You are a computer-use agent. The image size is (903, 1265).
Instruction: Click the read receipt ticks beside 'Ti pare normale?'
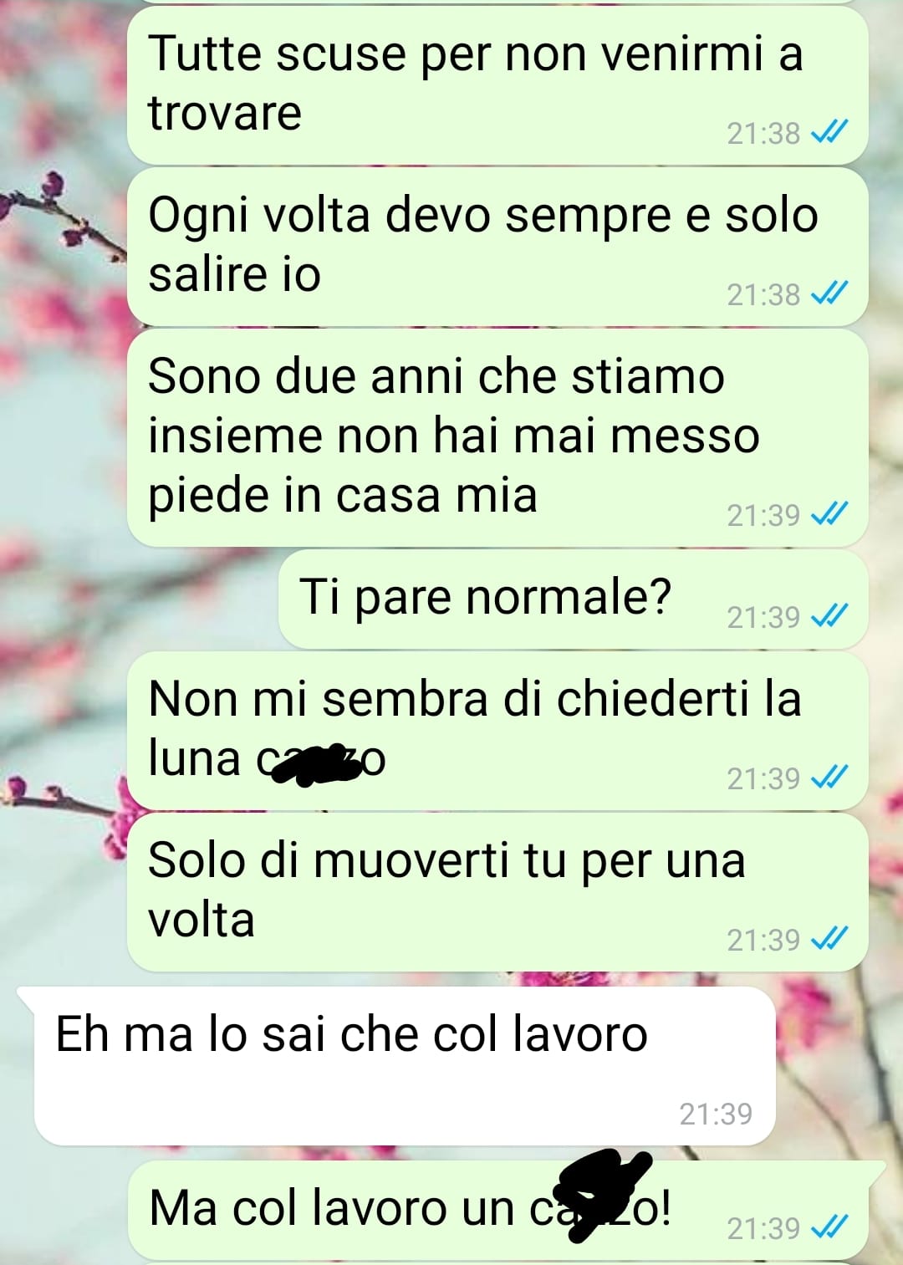(x=829, y=616)
